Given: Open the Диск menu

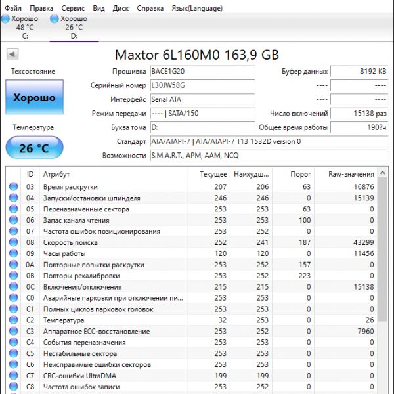Looking at the screenshot, I should click(121, 8).
